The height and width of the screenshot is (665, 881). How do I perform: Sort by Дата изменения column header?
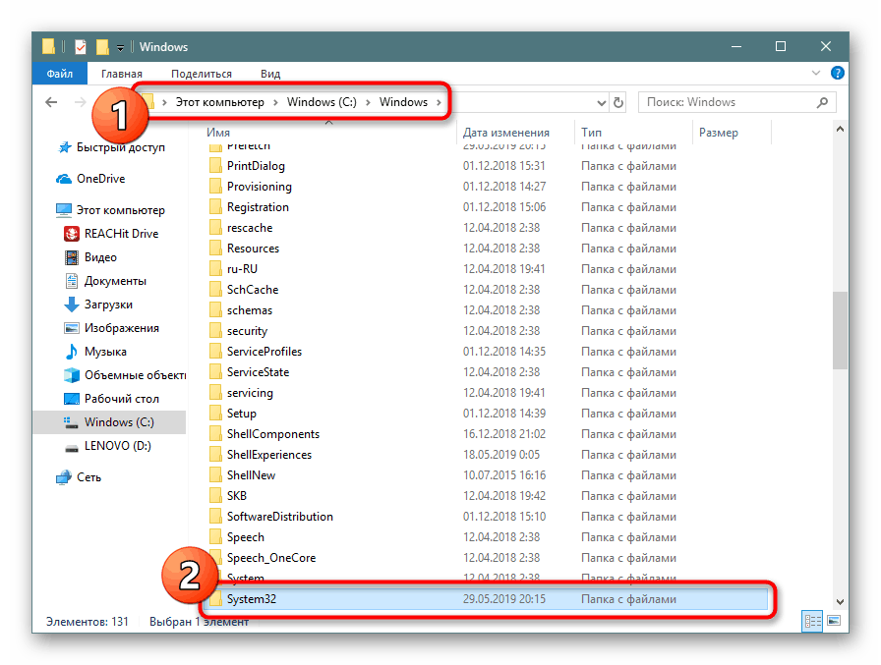(505, 133)
